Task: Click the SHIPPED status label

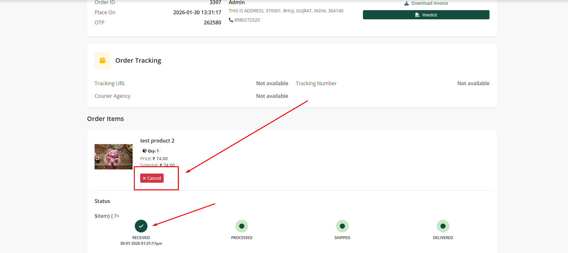Action: tap(342, 238)
